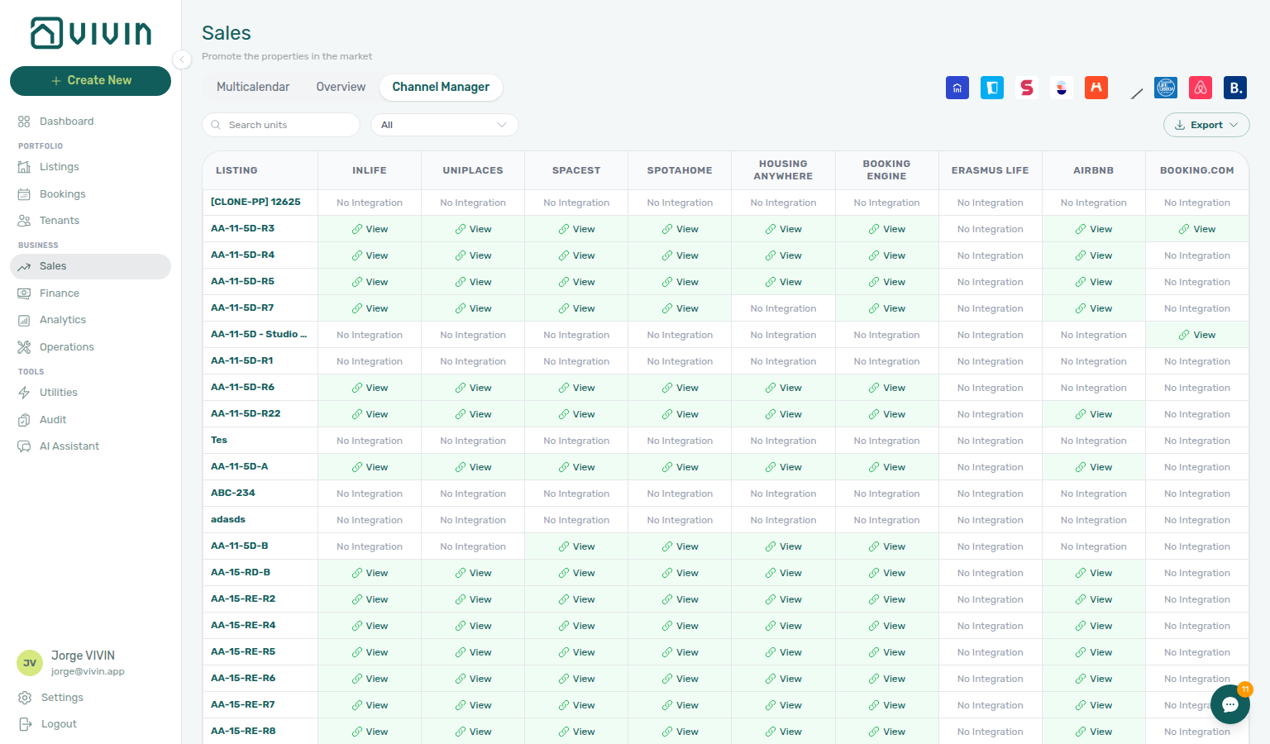Click the Analytics chart icon
Viewport: 1270px width, 744px height.
[24, 320]
